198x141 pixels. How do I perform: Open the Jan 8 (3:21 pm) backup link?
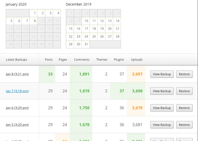(17, 74)
